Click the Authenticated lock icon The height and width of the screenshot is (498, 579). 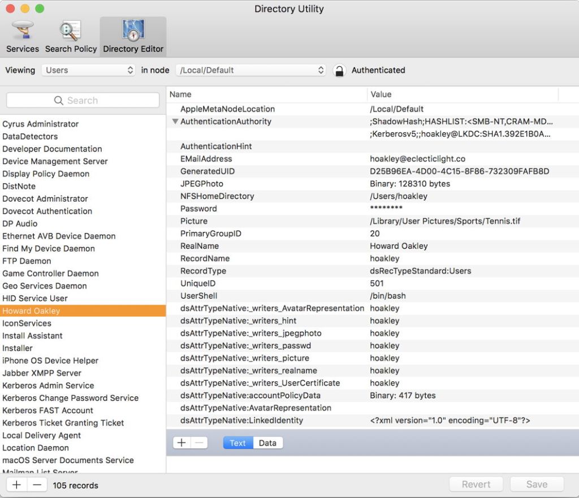point(339,71)
